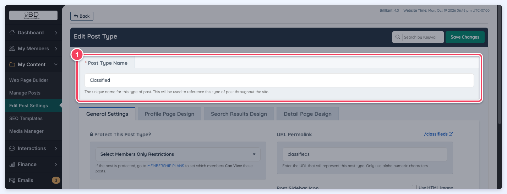The height and width of the screenshot is (194, 507).
Task: Switch to General Settings tab
Action: click(x=107, y=114)
